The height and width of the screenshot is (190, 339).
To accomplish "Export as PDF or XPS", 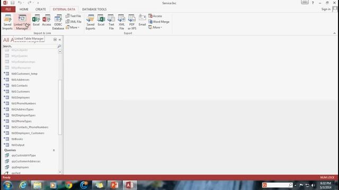I will click(x=132, y=22).
